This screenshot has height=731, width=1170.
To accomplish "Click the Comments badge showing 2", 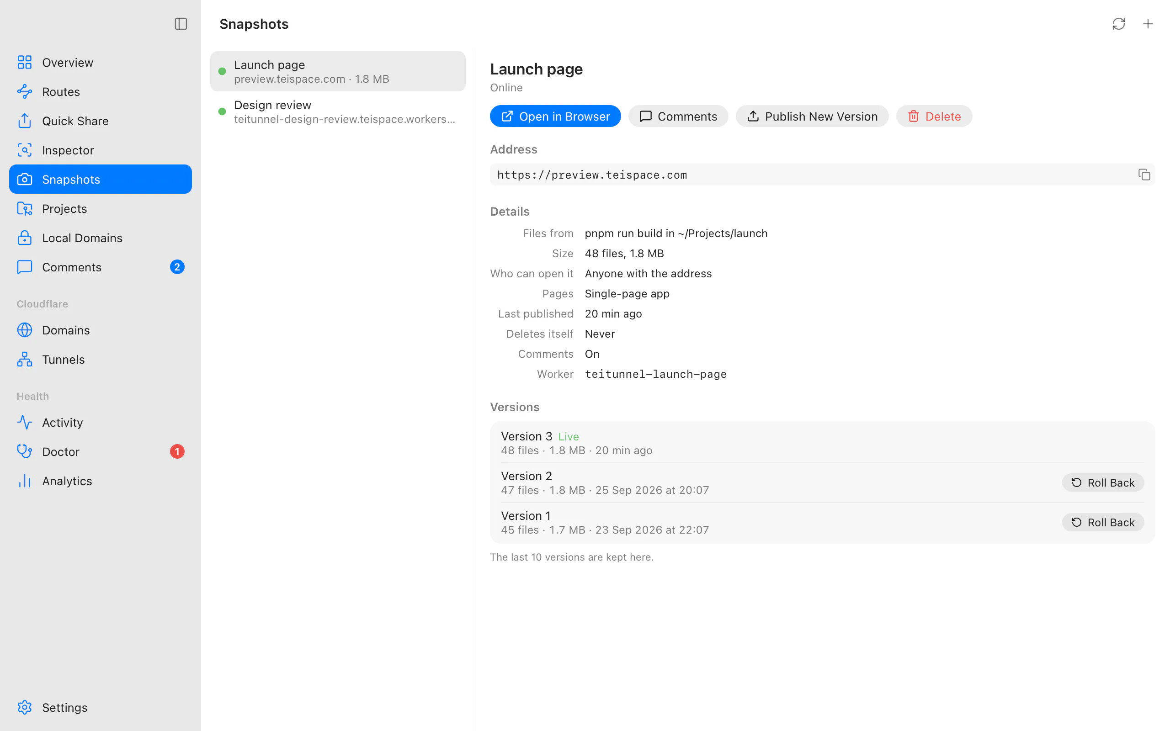I will [177, 267].
